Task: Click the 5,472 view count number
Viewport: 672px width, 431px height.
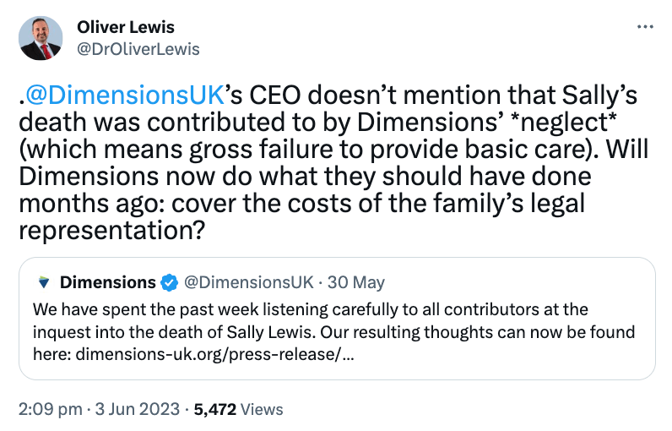Action: (x=215, y=409)
